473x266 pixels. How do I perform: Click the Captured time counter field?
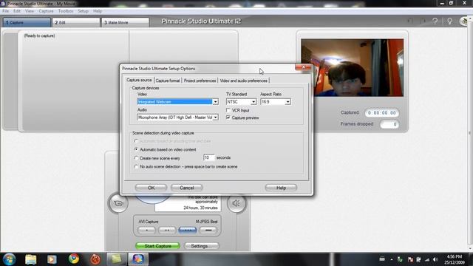[381, 112]
